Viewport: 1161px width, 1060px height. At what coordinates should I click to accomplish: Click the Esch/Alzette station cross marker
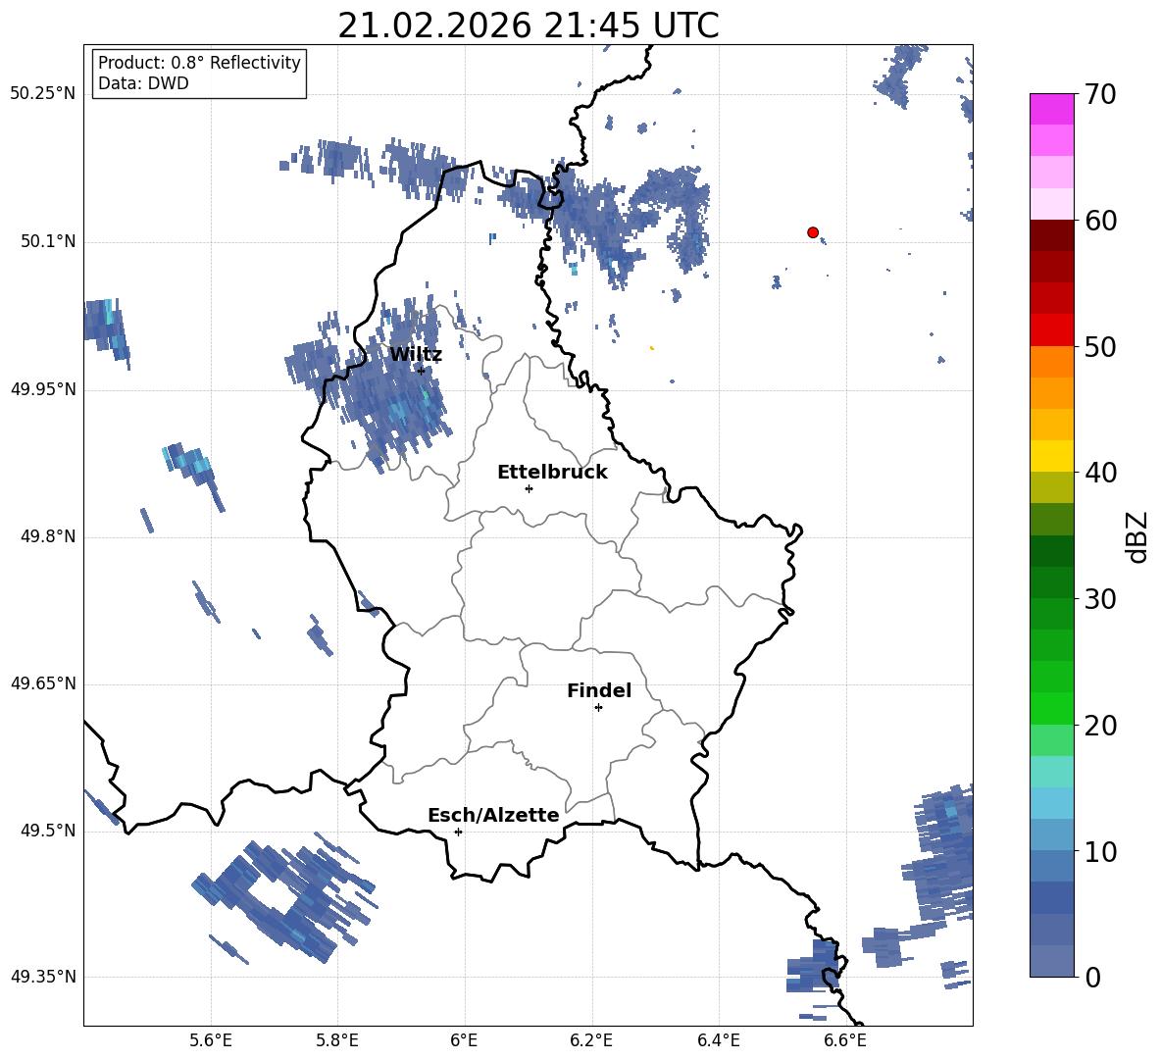pyautogui.click(x=458, y=832)
